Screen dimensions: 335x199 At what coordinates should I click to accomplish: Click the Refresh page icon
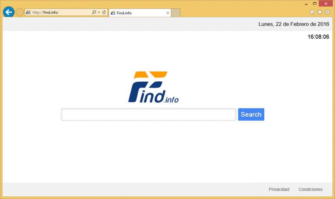(x=104, y=12)
